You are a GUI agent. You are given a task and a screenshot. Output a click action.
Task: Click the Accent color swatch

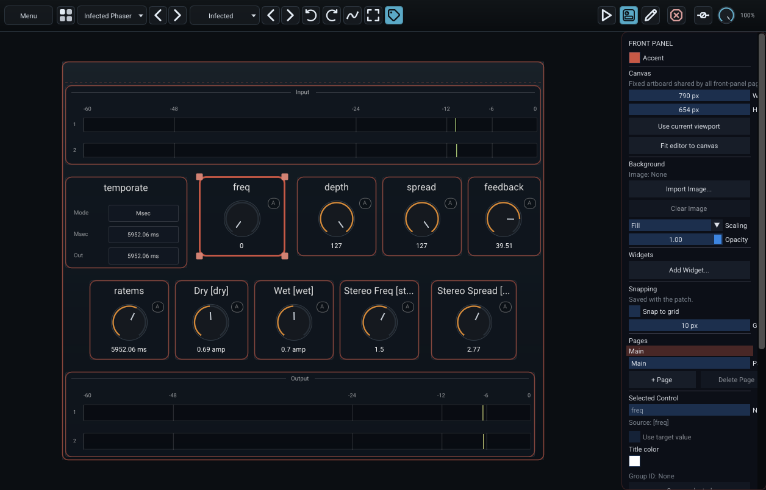click(x=634, y=58)
